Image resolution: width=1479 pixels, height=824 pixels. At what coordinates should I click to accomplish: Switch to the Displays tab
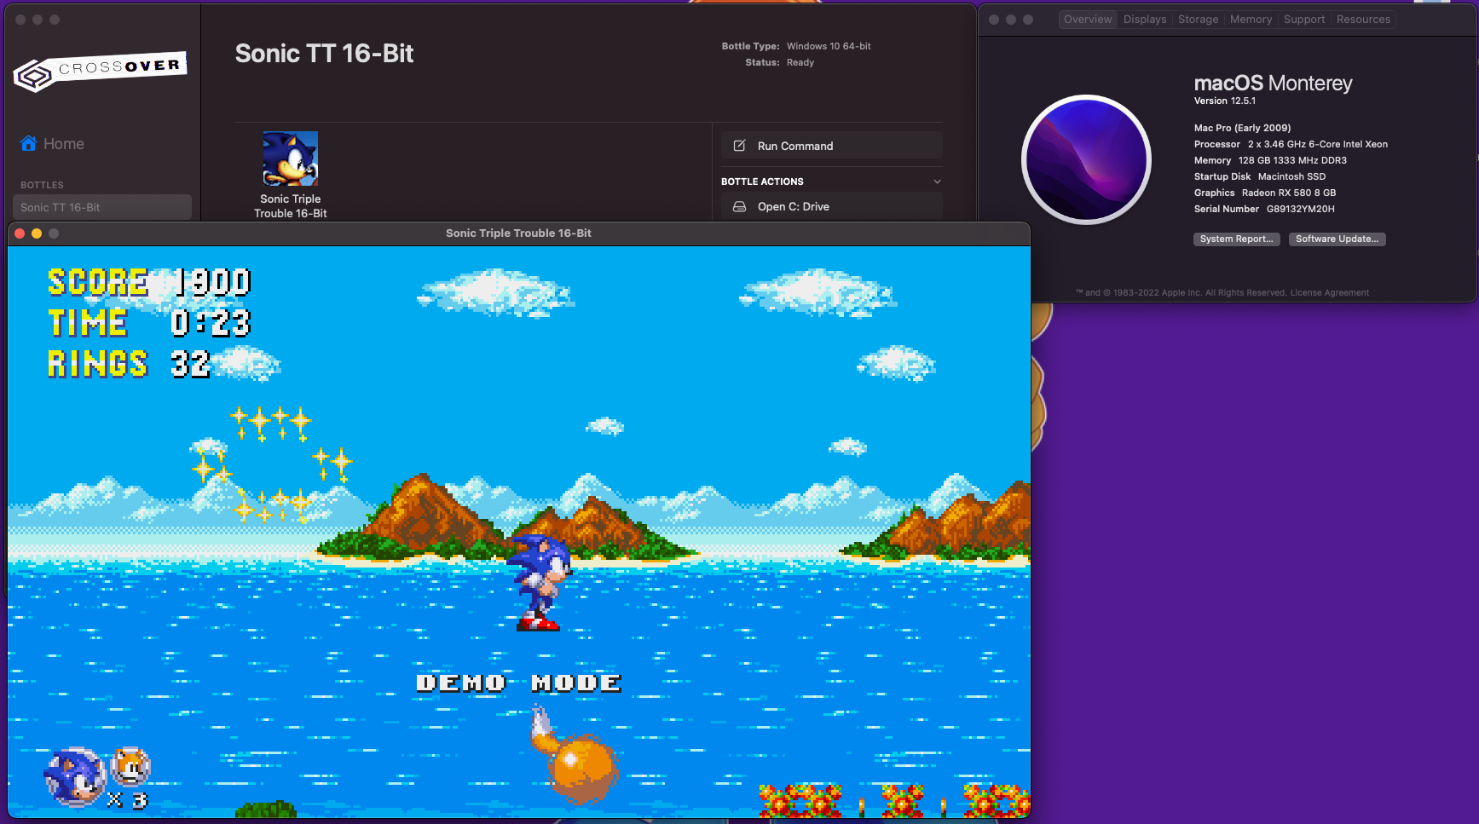pos(1144,19)
